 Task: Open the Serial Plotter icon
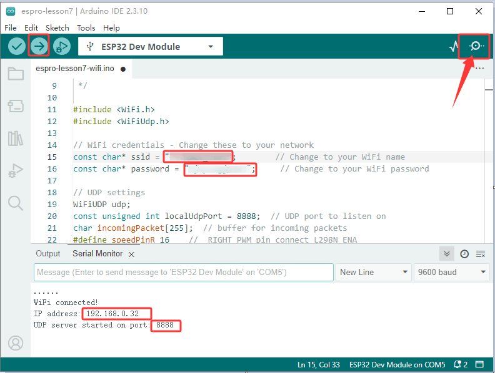coord(454,46)
